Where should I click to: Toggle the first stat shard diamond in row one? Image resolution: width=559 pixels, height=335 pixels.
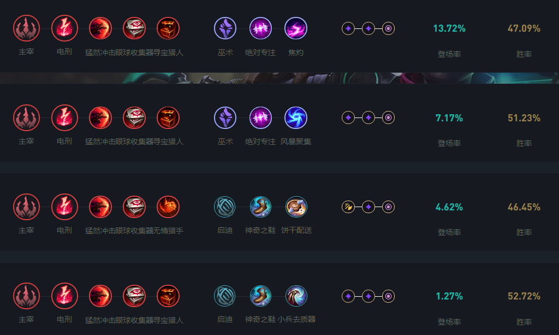[349, 28]
